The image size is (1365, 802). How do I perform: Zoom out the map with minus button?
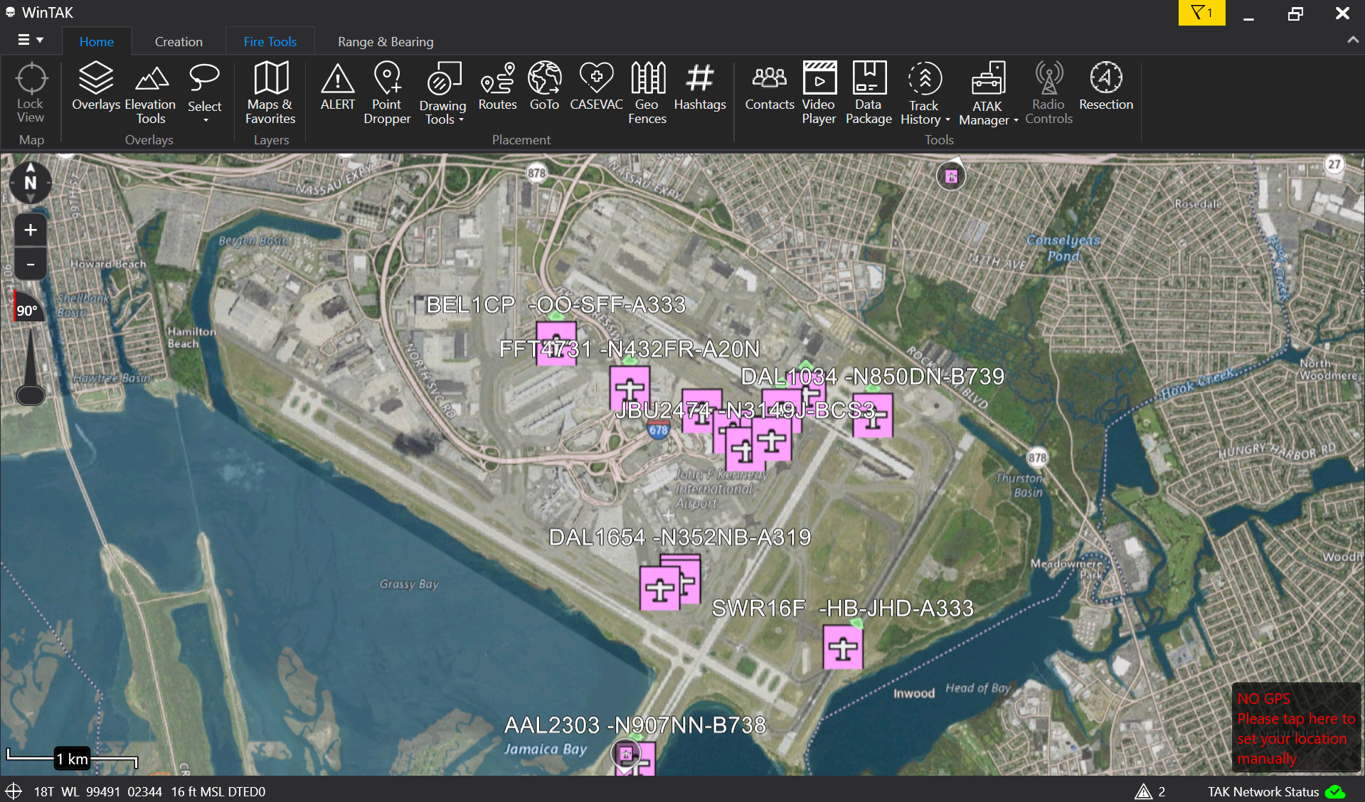click(31, 264)
